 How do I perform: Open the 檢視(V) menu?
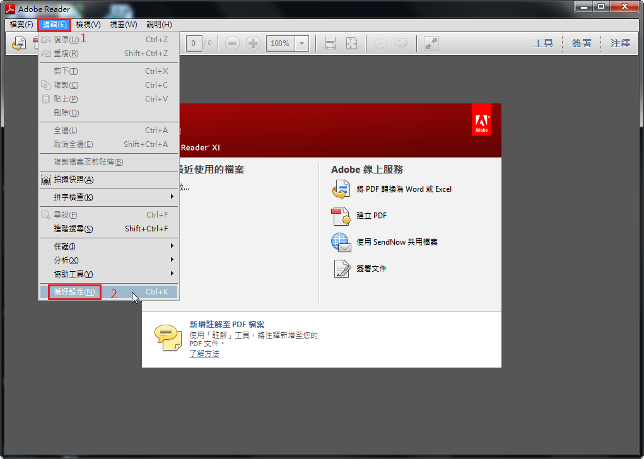pyautogui.click(x=88, y=25)
